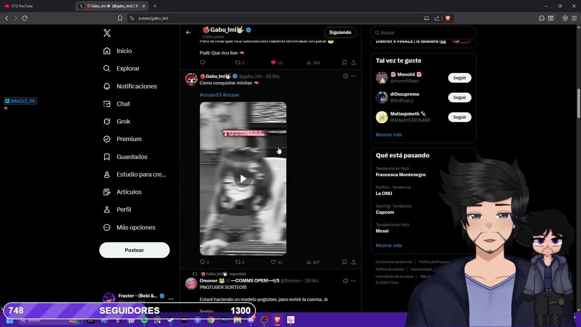The height and width of the screenshot is (327, 581).
Task: Click the Postear button
Action: point(134,250)
